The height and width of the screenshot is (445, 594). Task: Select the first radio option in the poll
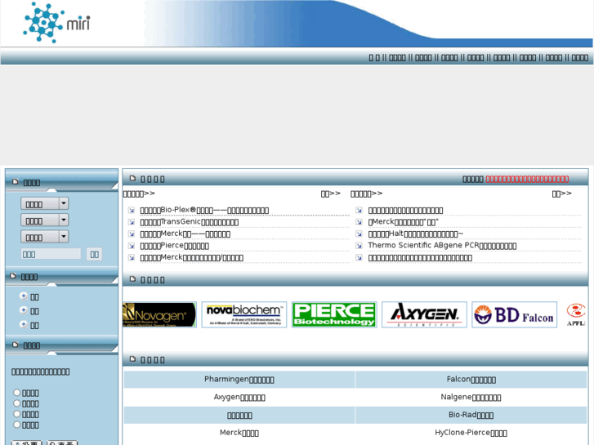click(16, 393)
